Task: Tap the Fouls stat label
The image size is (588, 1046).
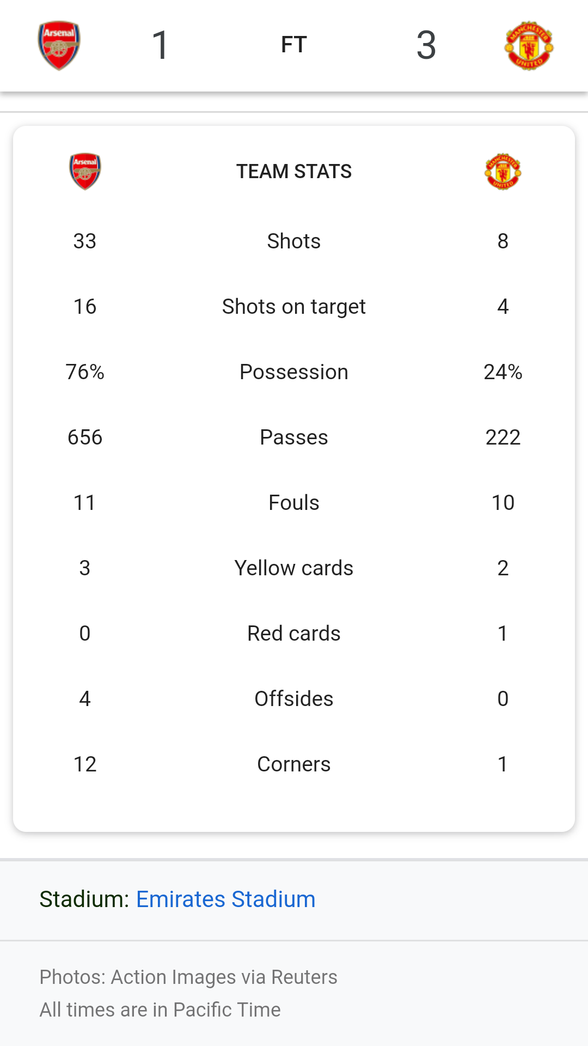Action: (x=294, y=502)
